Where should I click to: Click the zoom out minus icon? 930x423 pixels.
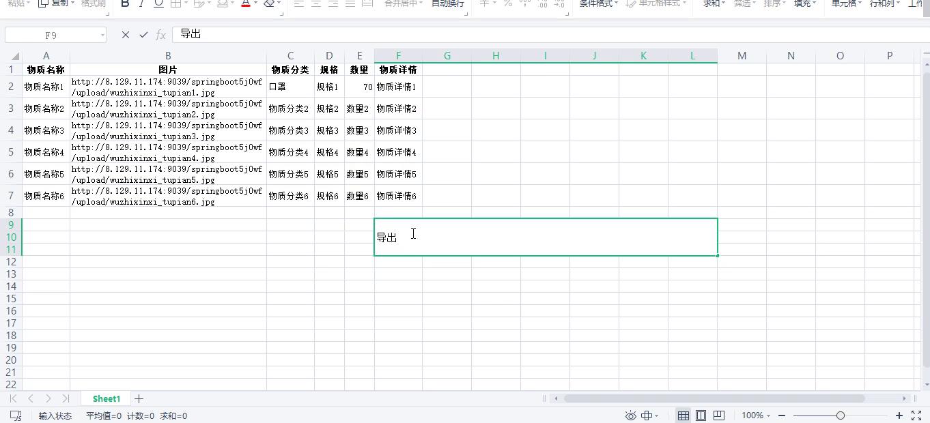782,415
